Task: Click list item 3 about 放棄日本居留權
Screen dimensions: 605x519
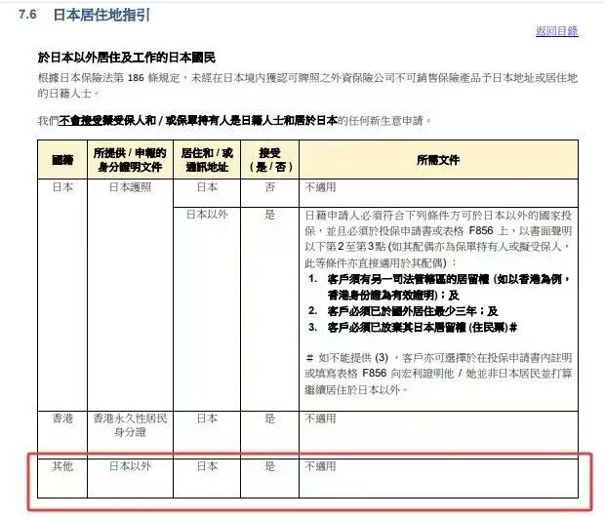Action: coord(420,328)
